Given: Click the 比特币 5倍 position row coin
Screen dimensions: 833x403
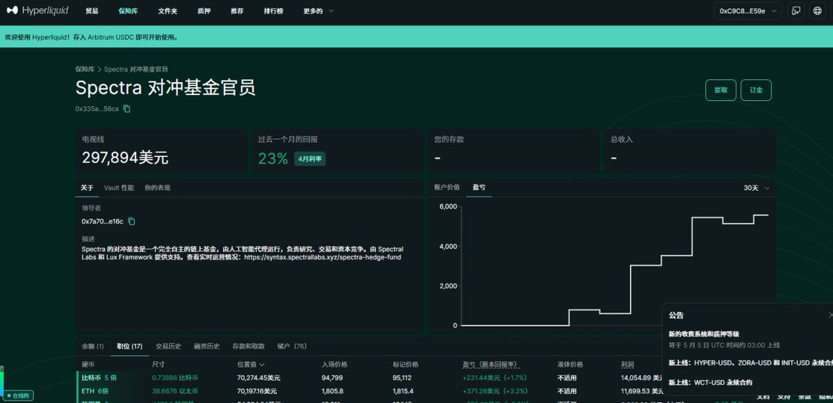Looking at the screenshot, I should pyautogui.click(x=99, y=377).
